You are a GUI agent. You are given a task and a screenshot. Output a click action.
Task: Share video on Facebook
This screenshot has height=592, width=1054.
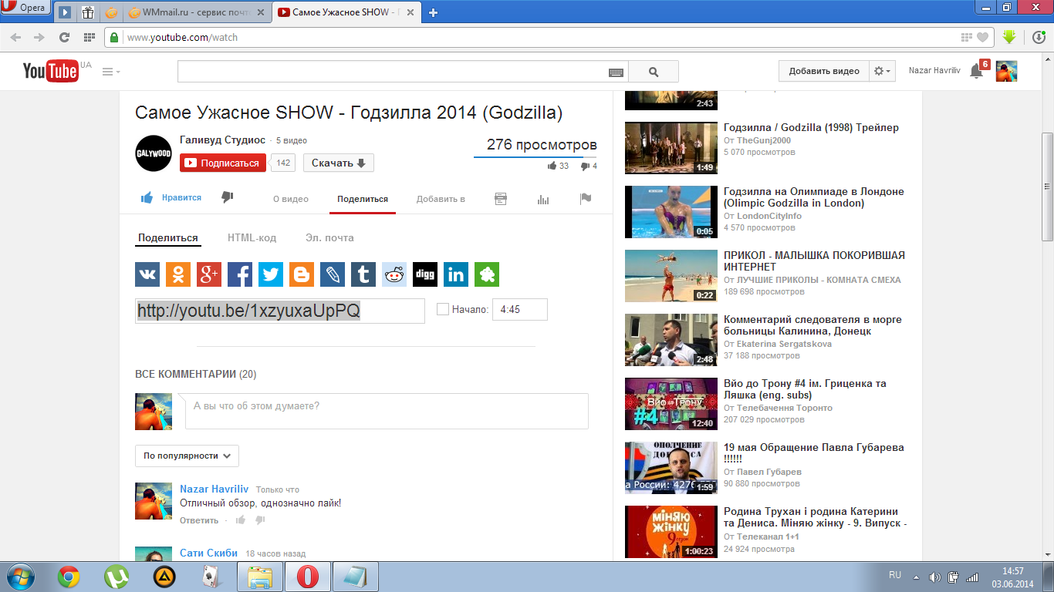(240, 274)
